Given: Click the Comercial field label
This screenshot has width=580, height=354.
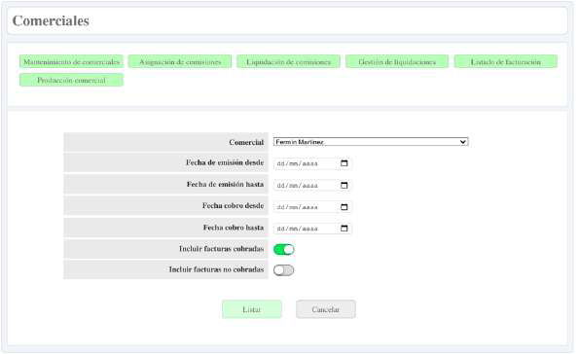Looking at the screenshot, I should 246,142.
